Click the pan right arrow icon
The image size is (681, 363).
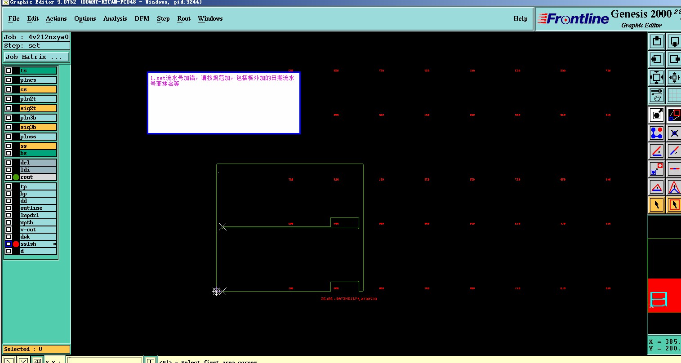click(x=674, y=59)
